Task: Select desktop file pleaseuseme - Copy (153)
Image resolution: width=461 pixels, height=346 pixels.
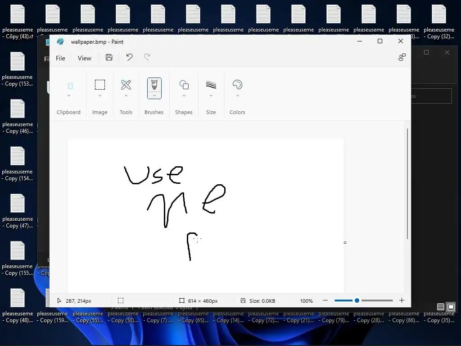Action: [x=18, y=69]
